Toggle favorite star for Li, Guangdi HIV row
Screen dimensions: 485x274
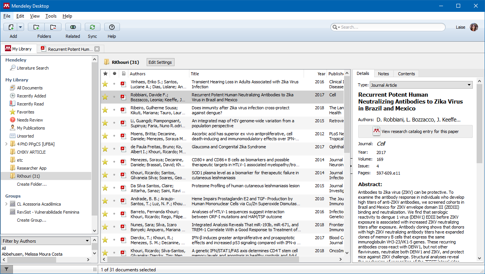(105, 123)
